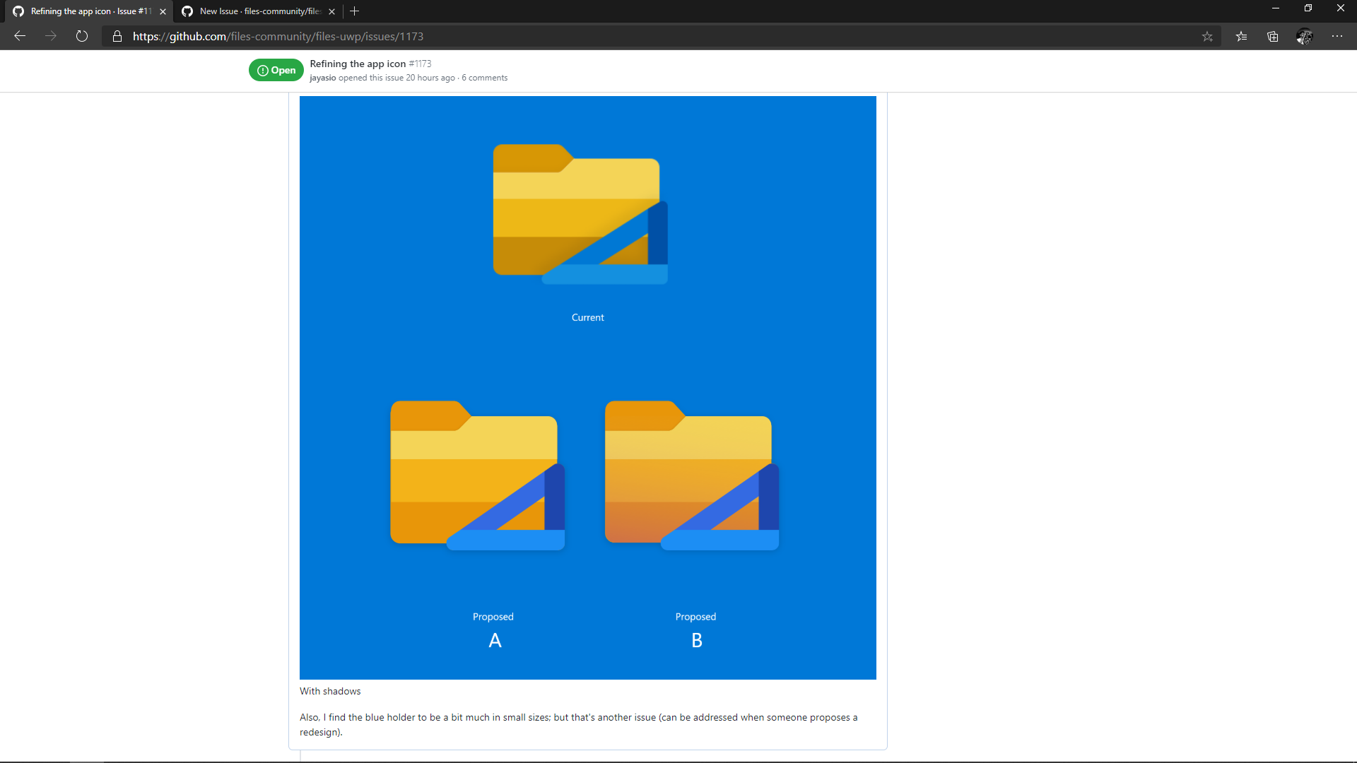Close the New Issue tab

click(x=331, y=11)
